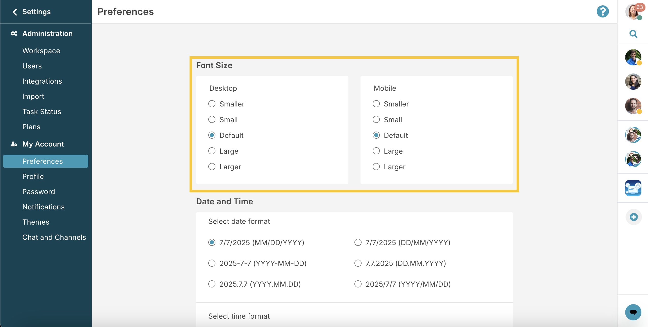Open the blue monitor channel icon
This screenshot has height=327, width=648.
(x=633, y=188)
